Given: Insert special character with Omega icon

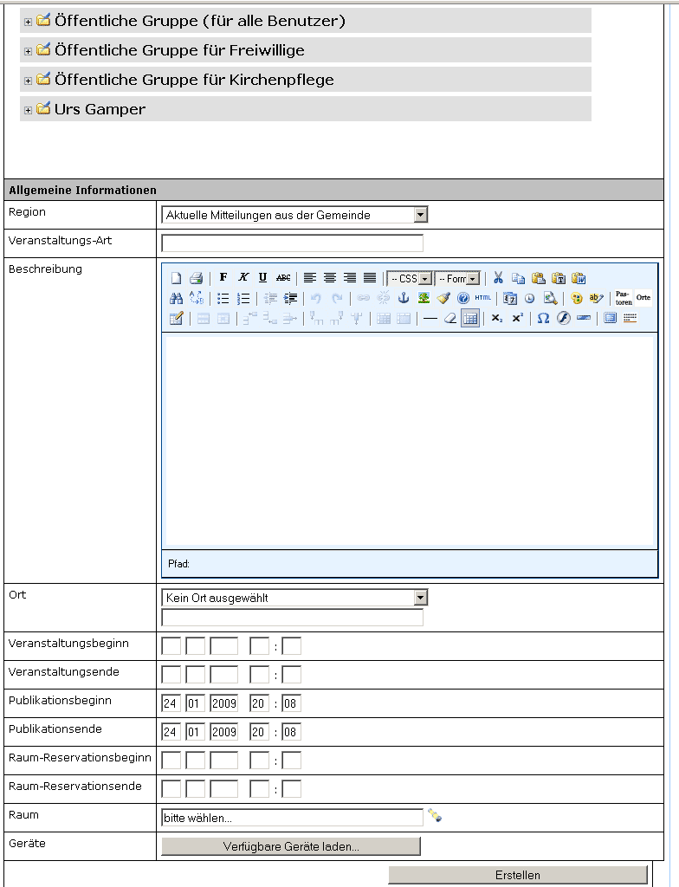Looking at the screenshot, I should [x=543, y=318].
